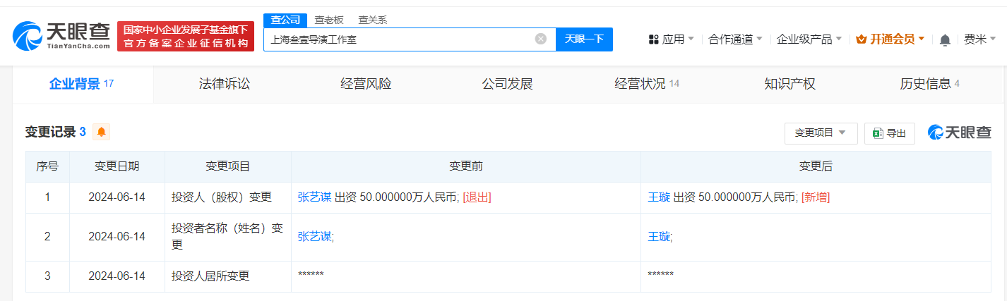The height and width of the screenshot is (301, 1007).
Task: Switch to the 经营状况 tab
Action: point(647,84)
